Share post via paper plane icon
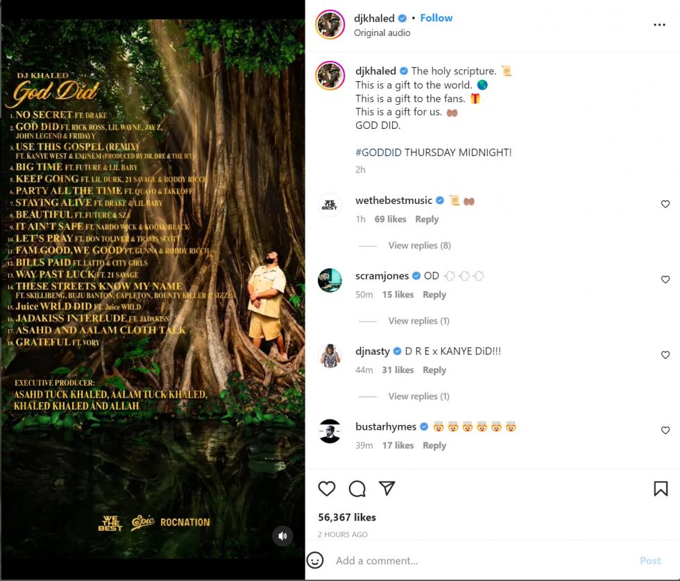Image resolution: width=680 pixels, height=581 pixels. click(386, 488)
